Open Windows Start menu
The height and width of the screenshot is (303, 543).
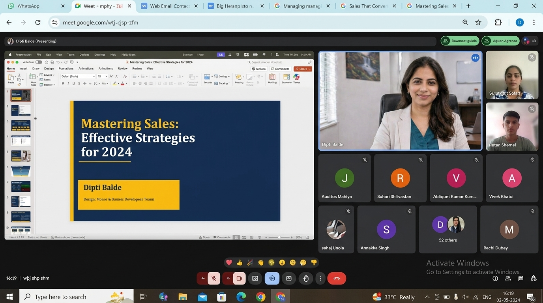9,297
